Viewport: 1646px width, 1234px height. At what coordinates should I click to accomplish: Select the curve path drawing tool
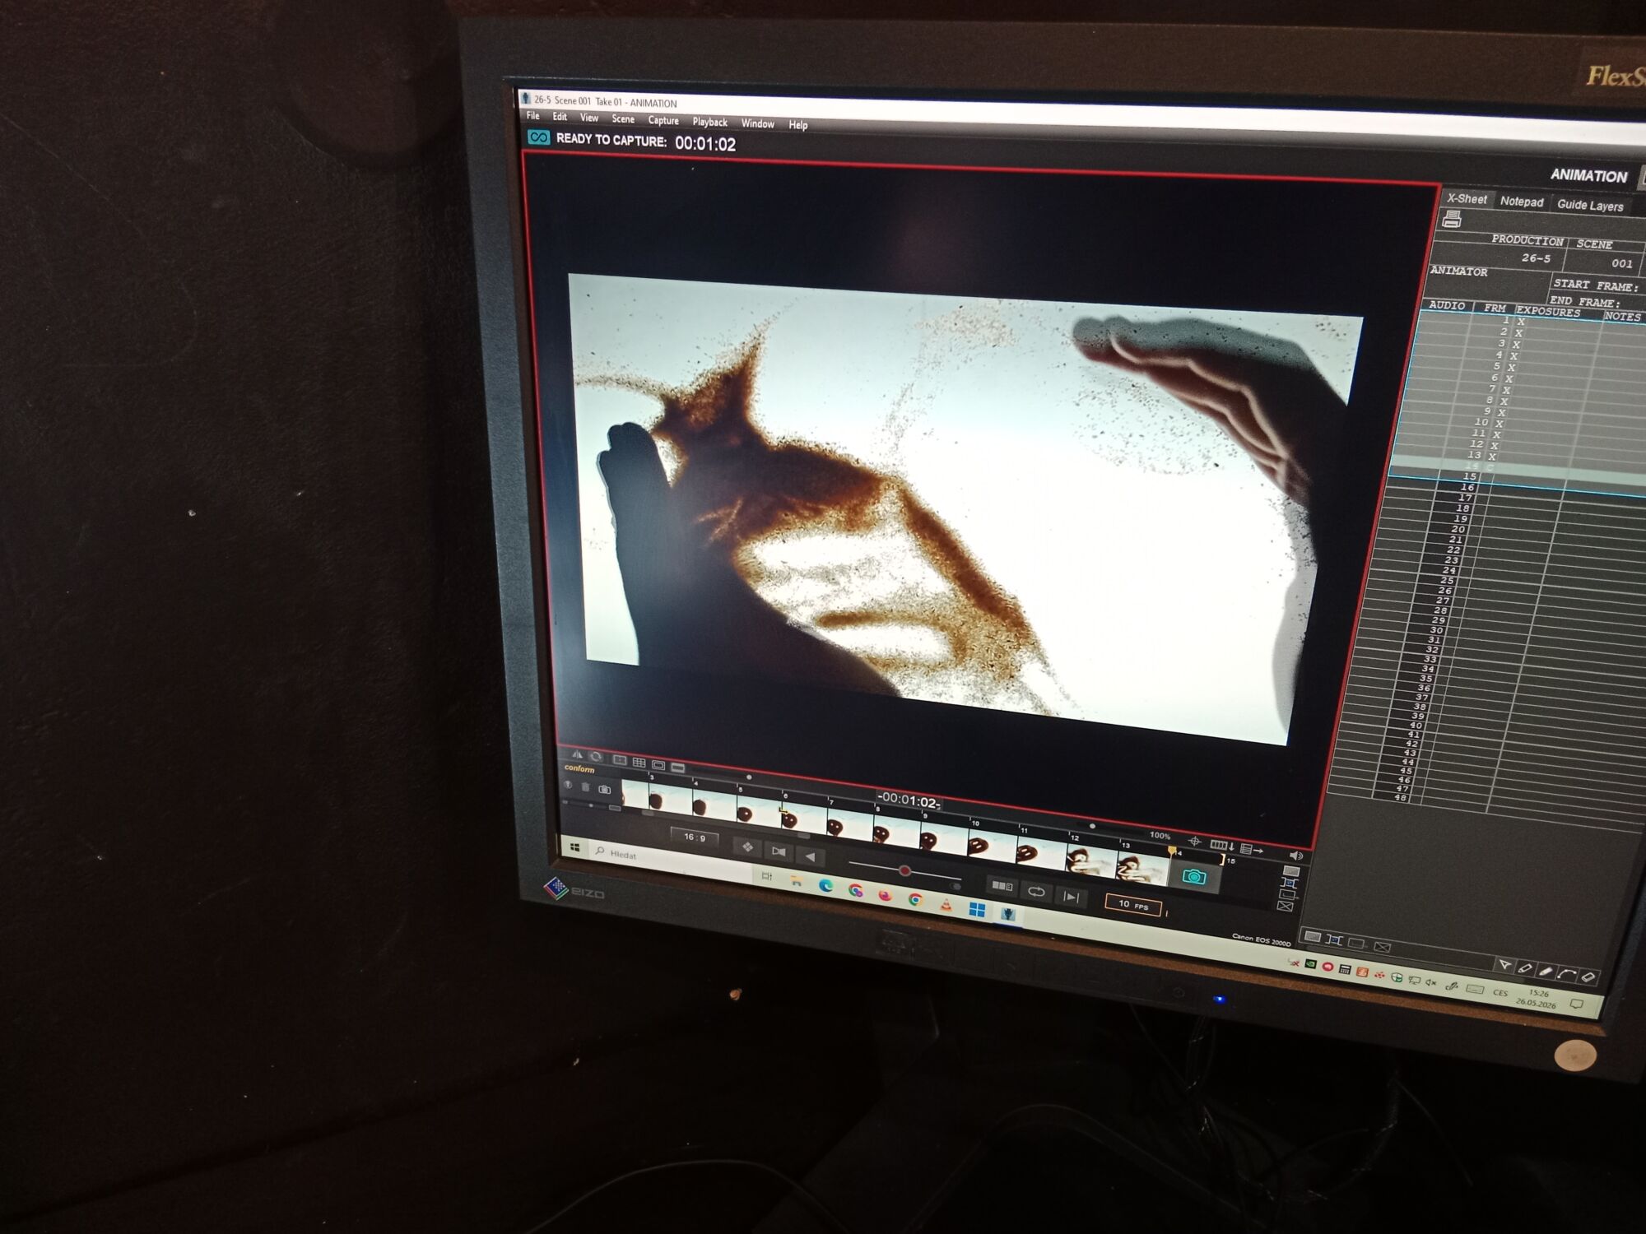click(x=1567, y=974)
